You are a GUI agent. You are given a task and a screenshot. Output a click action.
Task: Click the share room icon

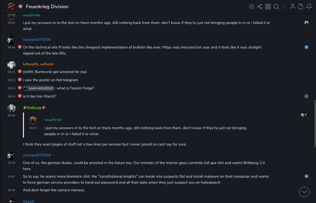[x=260, y=7]
